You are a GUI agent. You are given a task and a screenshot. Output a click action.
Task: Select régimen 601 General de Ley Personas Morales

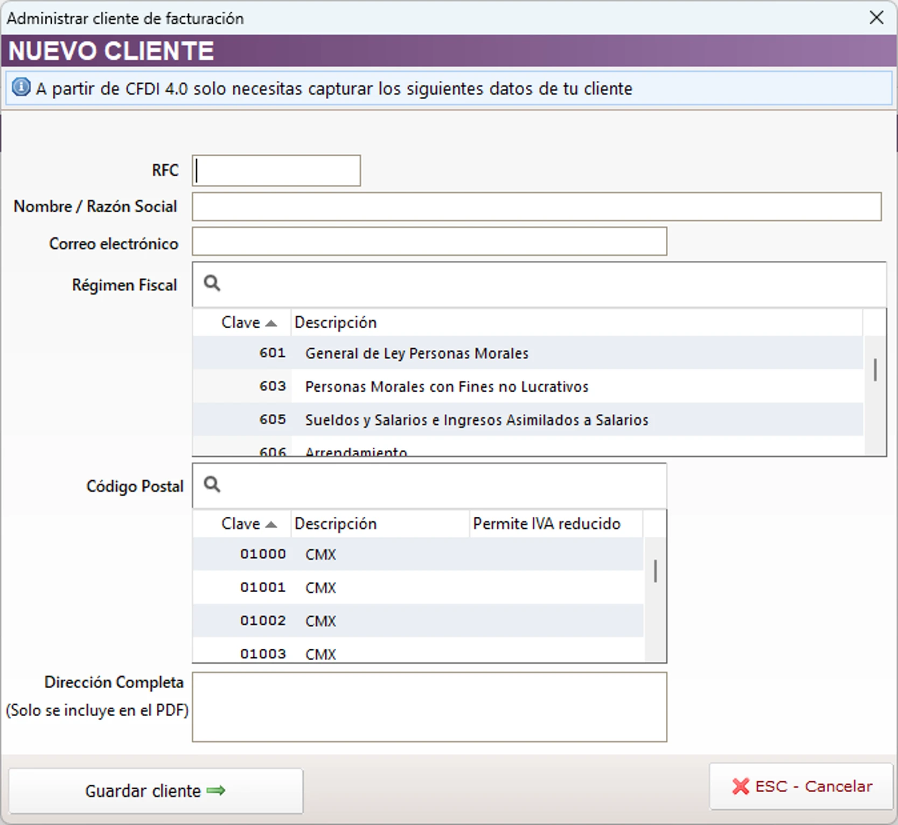click(416, 353)
